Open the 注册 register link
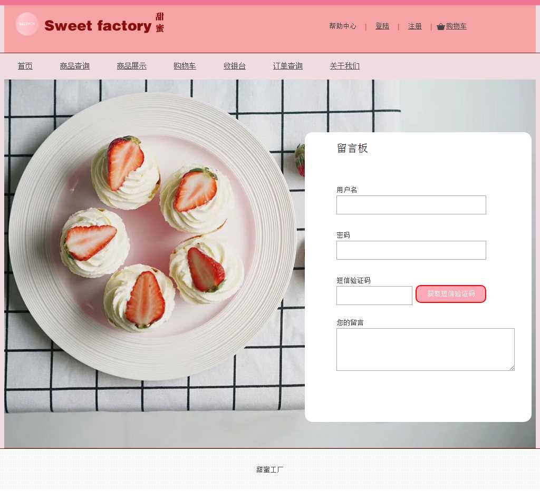 (x=414, y=26)
